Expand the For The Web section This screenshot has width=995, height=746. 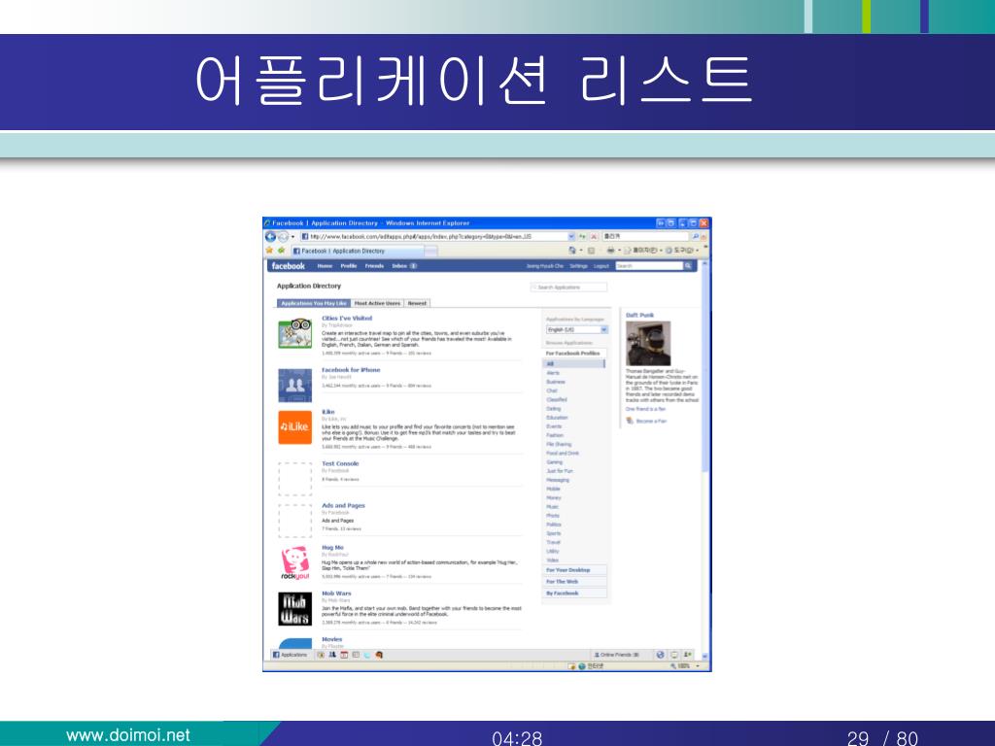click(x=575, y=582)
